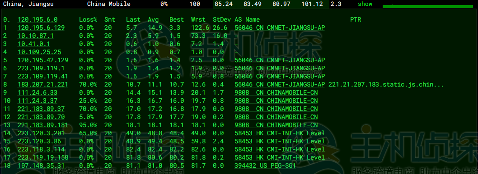The height and width of the screenshot is (174, 478).
Task: Click IP 223.120.3.201 at hop 14
Action: [41, 133]
